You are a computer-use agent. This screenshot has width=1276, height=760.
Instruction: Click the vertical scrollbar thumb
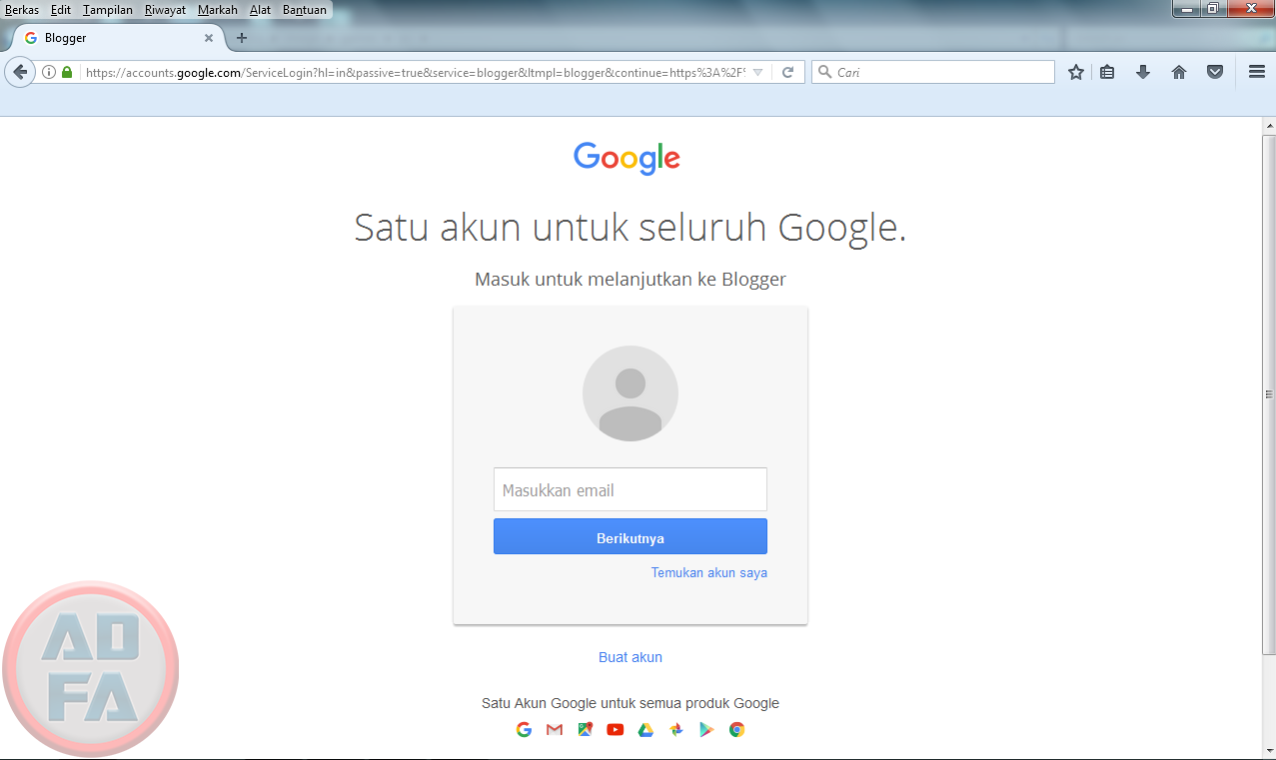point(1270,394)
